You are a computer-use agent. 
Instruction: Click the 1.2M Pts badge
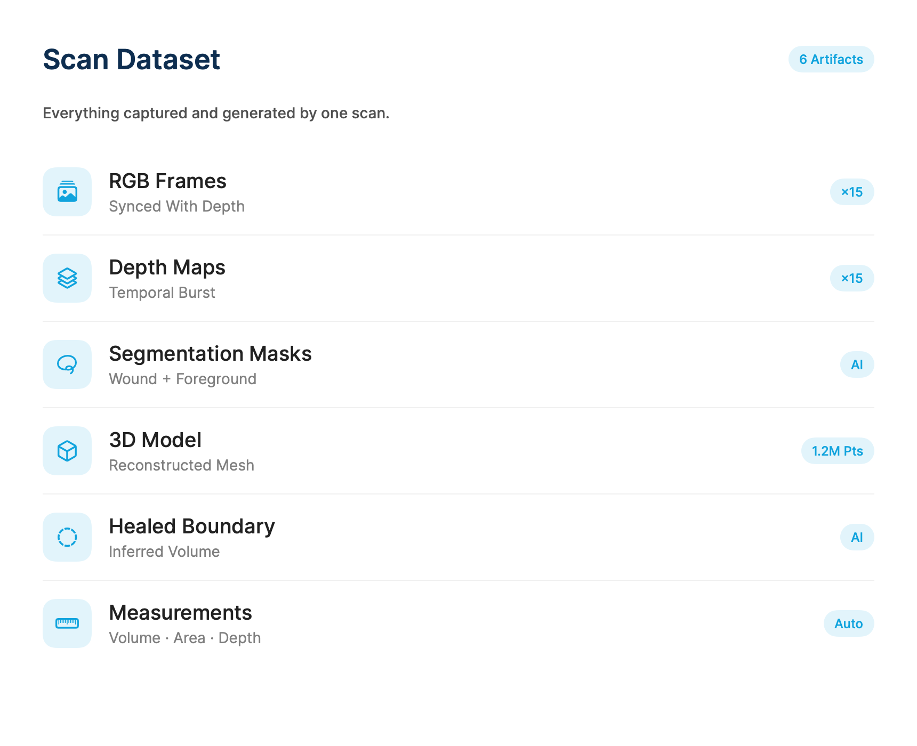(838, 451)
